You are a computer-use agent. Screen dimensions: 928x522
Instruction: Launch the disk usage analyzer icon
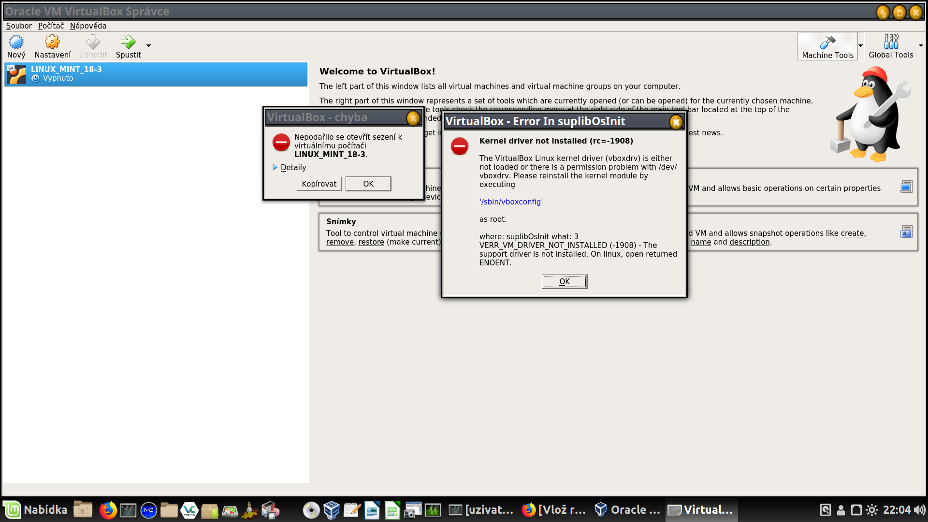click(230, 510)
